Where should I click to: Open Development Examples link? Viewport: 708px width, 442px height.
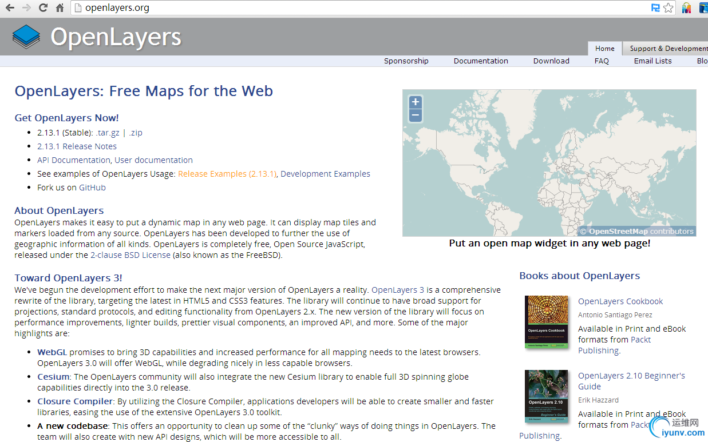pyautogui.click(x=325, y=174)
